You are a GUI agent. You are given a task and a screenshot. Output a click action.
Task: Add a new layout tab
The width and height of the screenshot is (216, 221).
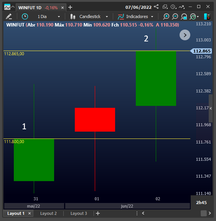point(98,213)
